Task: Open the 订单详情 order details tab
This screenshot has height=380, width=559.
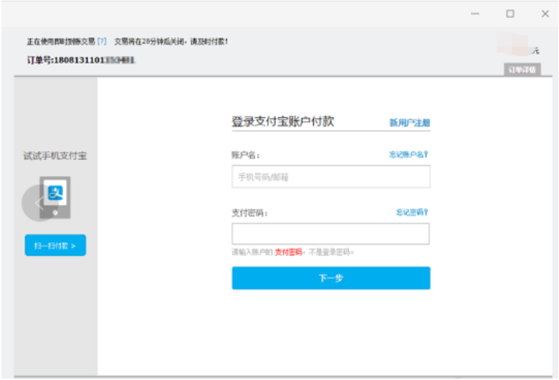Action: click(x=522, y=70)
